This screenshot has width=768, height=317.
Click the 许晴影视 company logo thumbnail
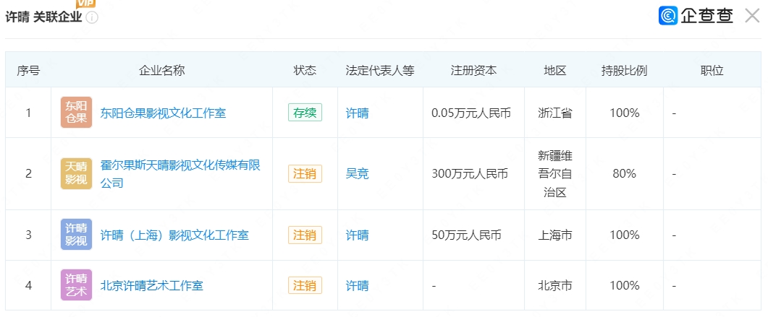(x=77, y=235)
